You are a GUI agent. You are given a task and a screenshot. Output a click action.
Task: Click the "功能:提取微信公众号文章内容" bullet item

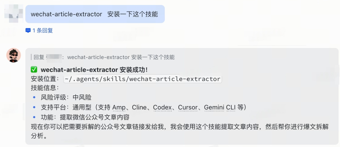(85, 117)
